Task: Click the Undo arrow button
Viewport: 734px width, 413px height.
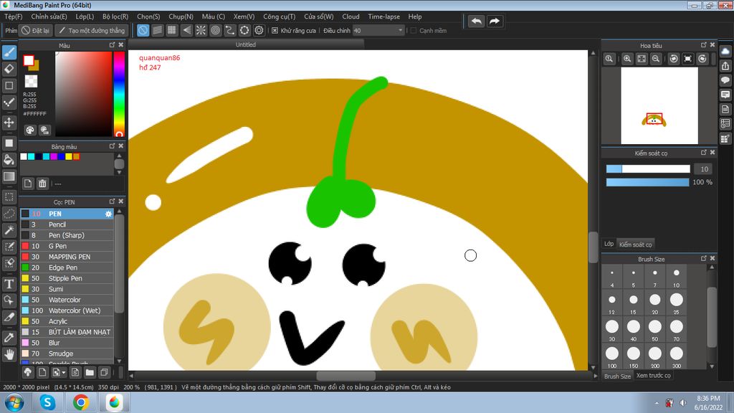Action: pyautogui.click(x=476, y=21)
